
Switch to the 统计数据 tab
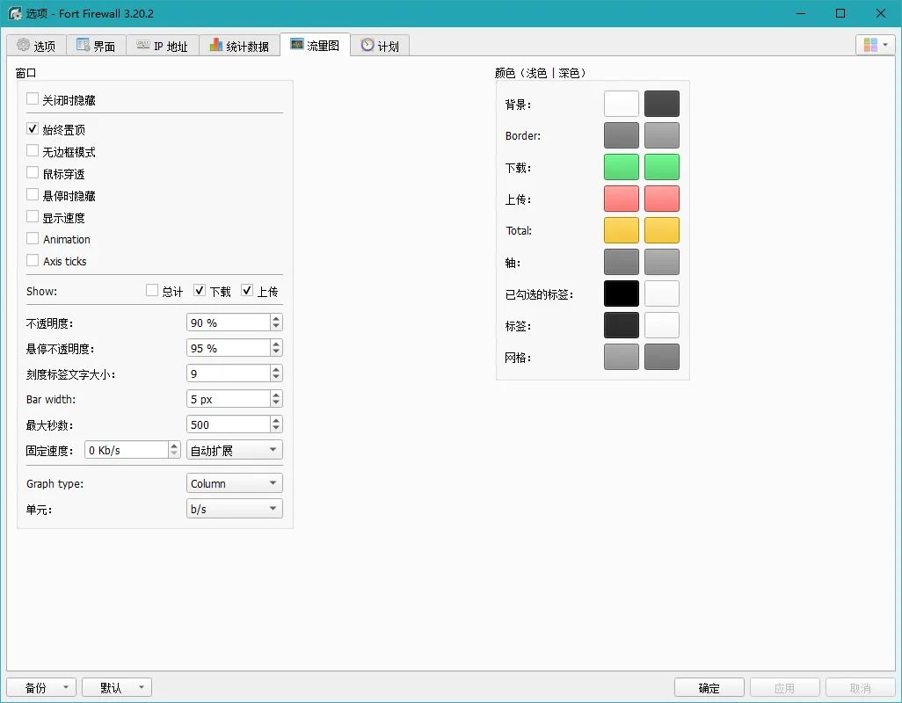[x=239, y=46]
